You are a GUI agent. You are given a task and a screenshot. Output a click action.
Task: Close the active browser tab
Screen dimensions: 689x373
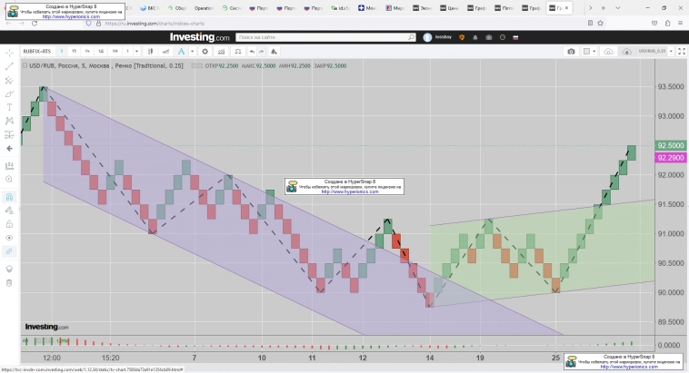coord(566,8)
